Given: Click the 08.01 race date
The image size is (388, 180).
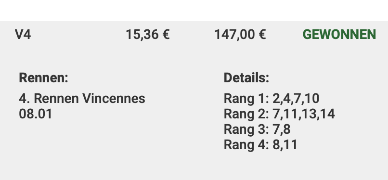Looking at the screenshot, I should 36,114.
